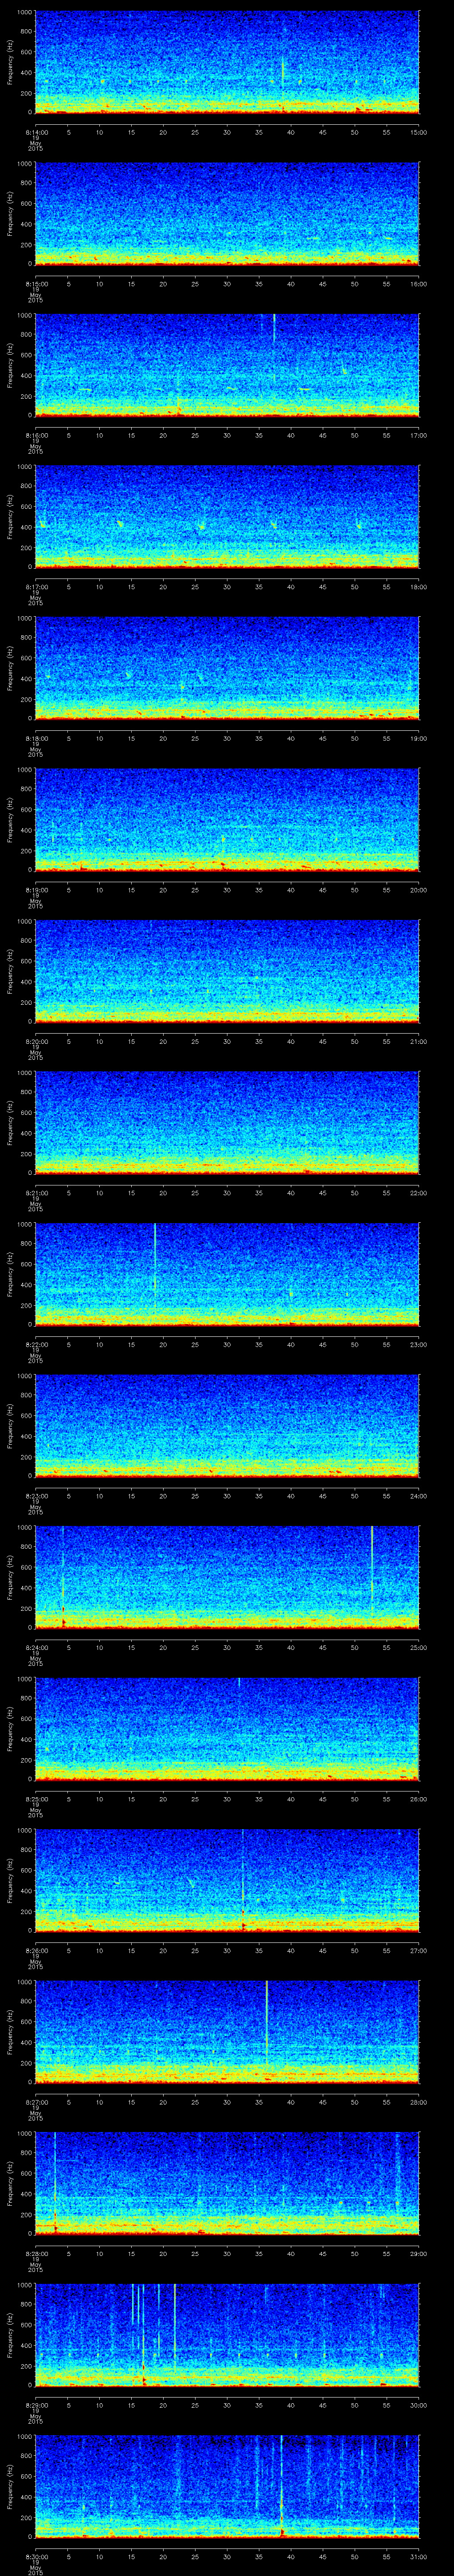This screenshot has width=454, height=2576.
Task: Select the 8:21:00 spectrogram panel
Action: point(227,1123)
